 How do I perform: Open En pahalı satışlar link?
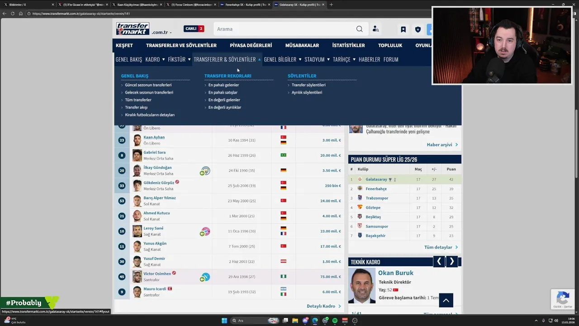[223, 92]
